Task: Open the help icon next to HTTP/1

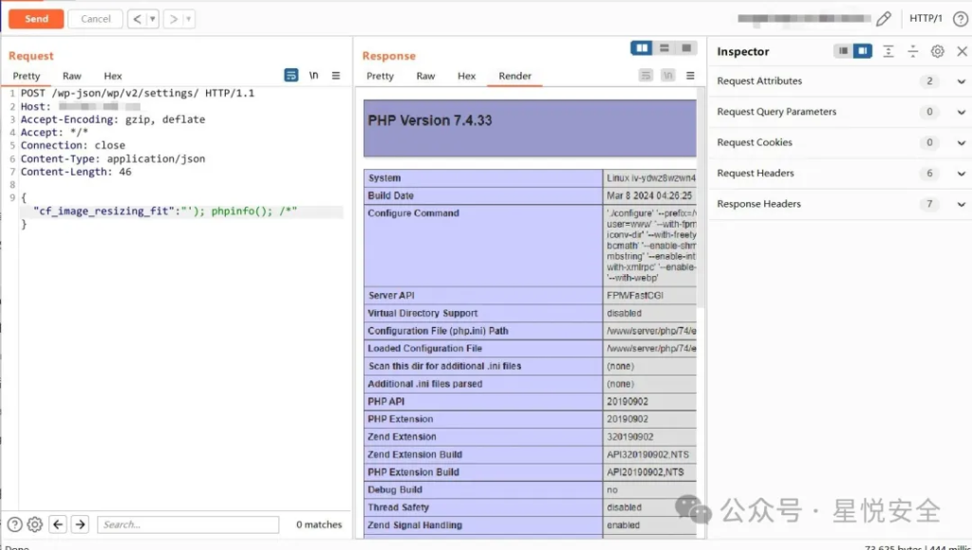Action: [960, 19]
